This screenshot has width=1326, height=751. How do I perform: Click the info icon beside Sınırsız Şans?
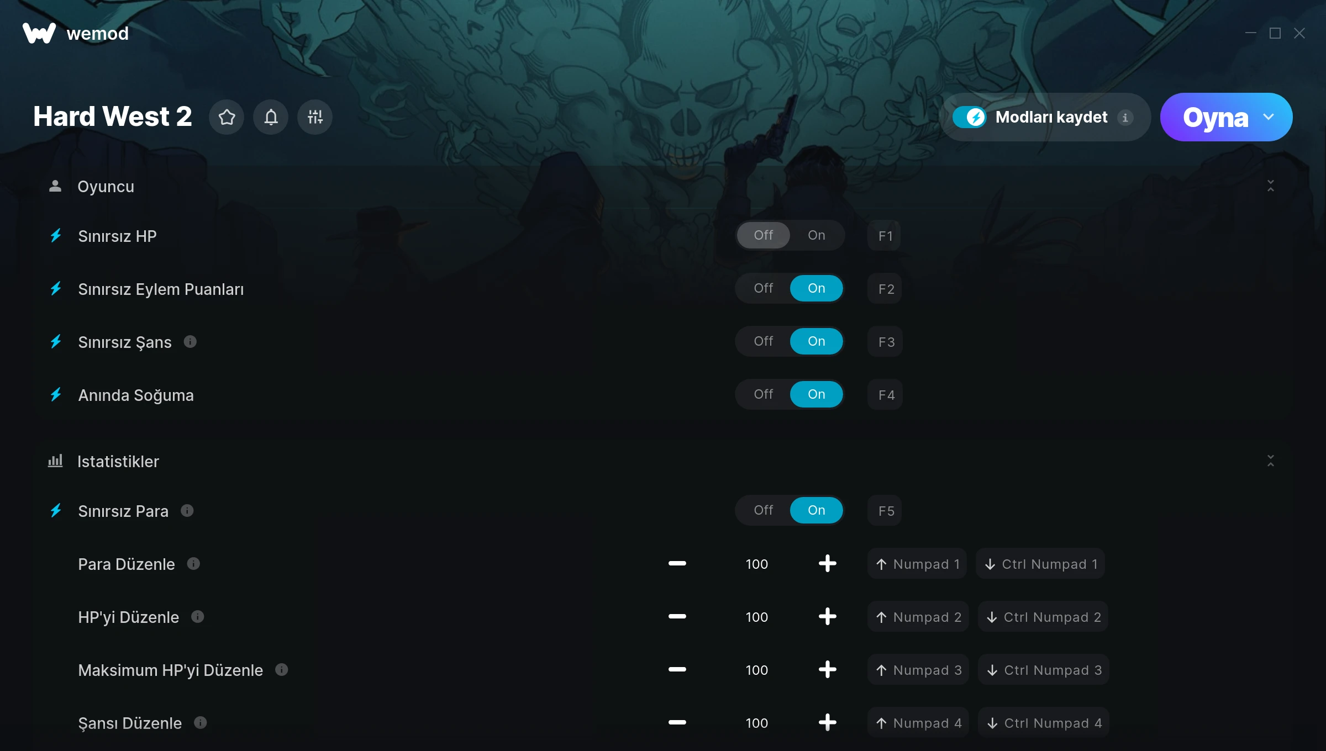190,342
